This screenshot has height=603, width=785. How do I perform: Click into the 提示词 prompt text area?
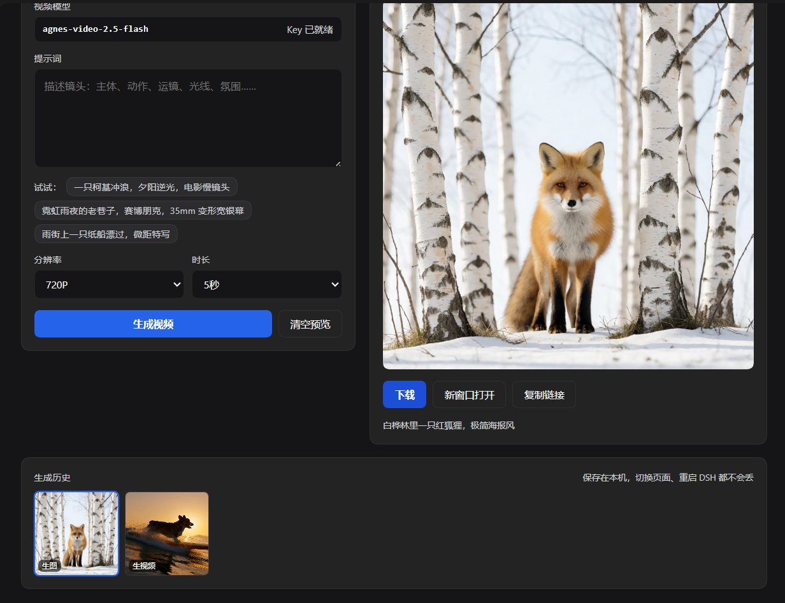pos(188,118)
